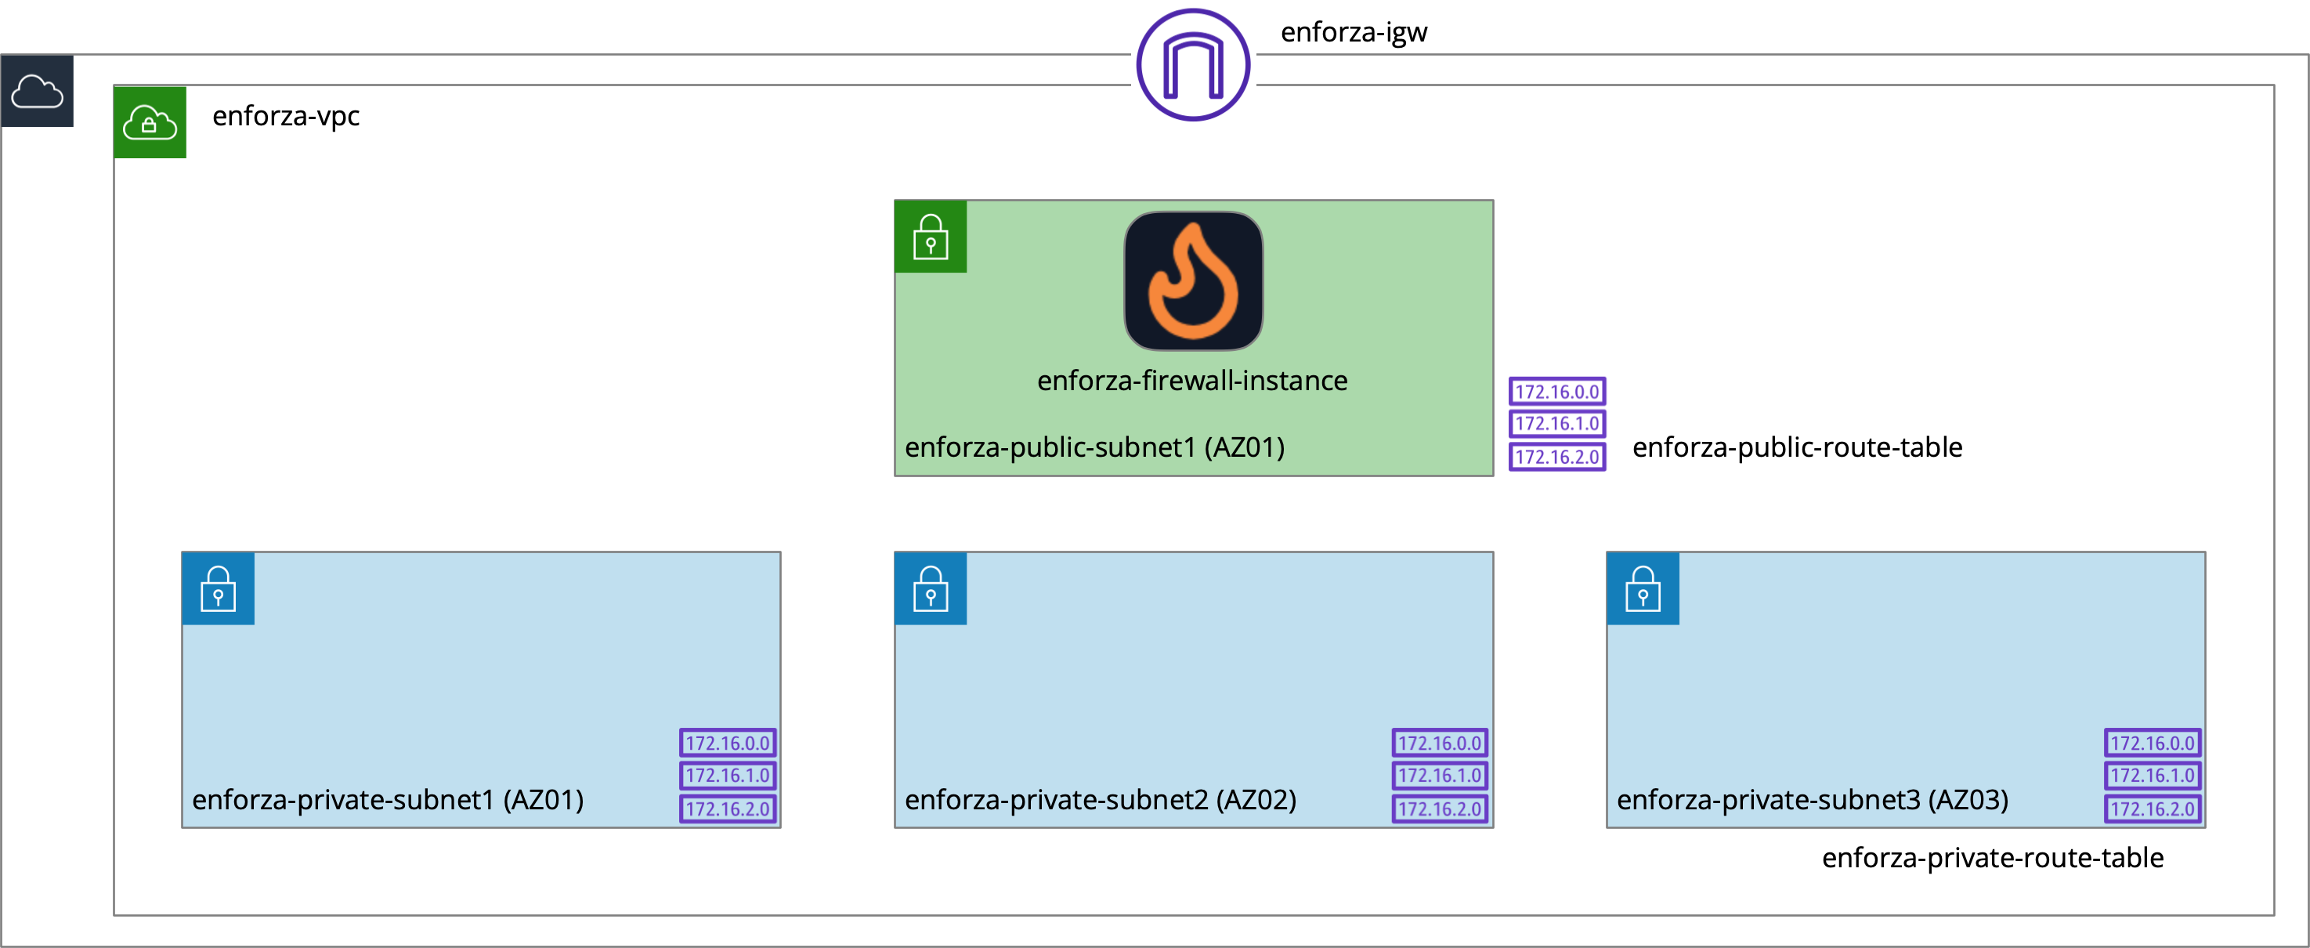The width and height of the screenshot is (2310, 948).
Task: Click the lock icon of private-subnet1
Action: click(x=218, y=588)
